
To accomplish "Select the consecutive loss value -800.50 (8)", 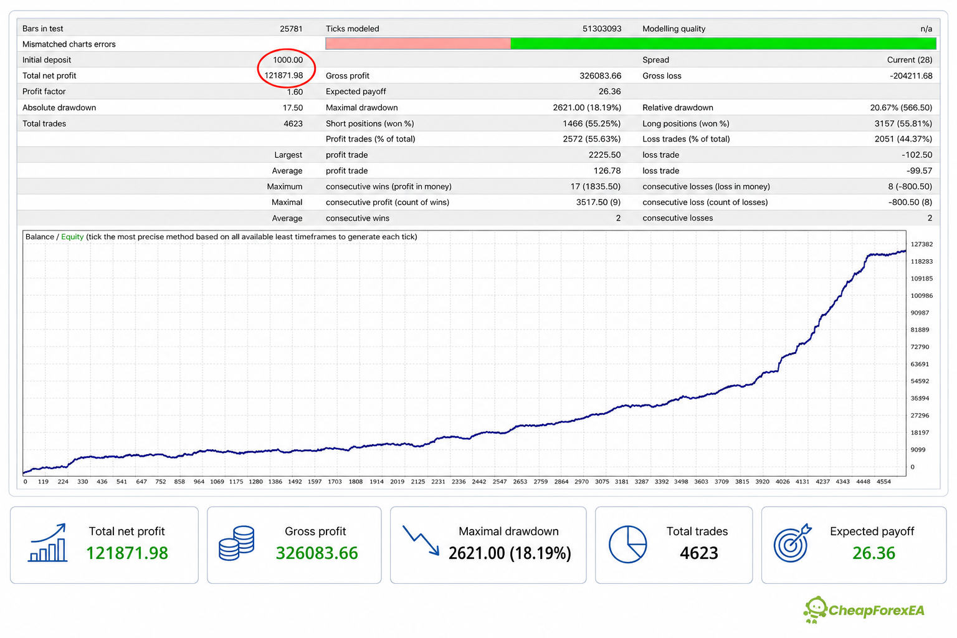I will pyautogui.click(x=910, y=202).
